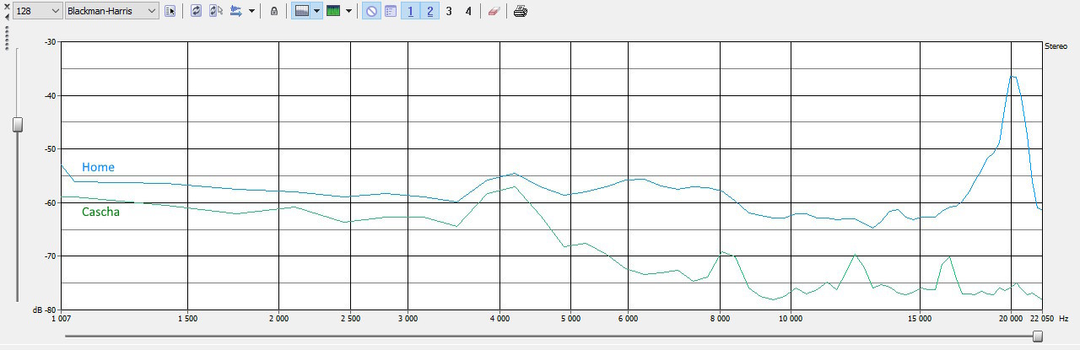Toggle the auto-refresh with cursor icon
This screenshot has width=1080, height=350.
click(x=216, y=11)
